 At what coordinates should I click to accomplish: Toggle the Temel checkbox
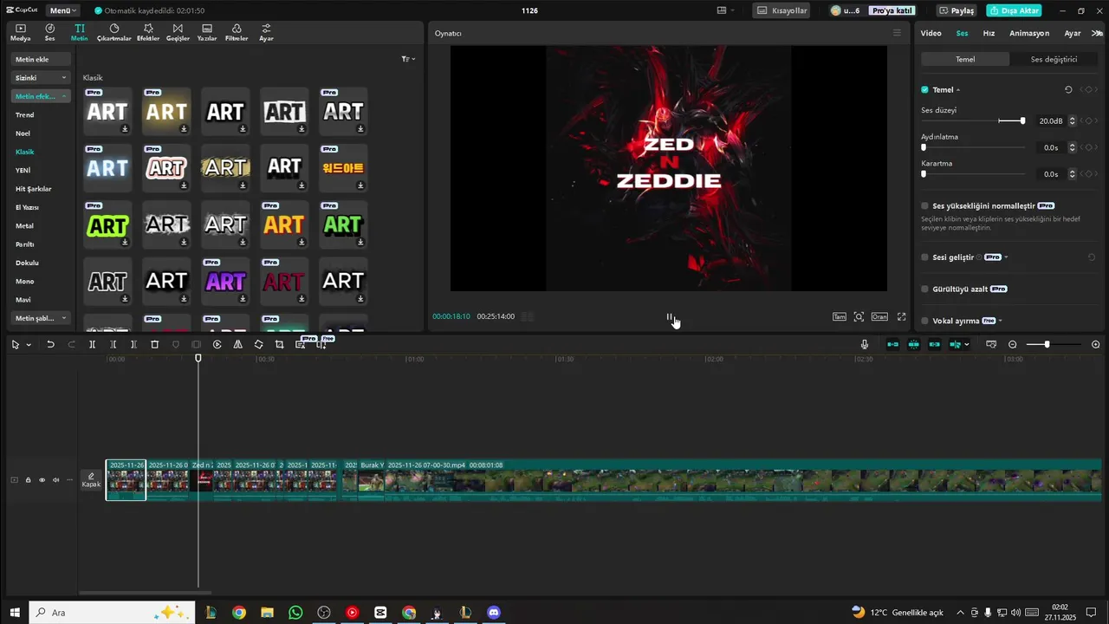[924, 89]
